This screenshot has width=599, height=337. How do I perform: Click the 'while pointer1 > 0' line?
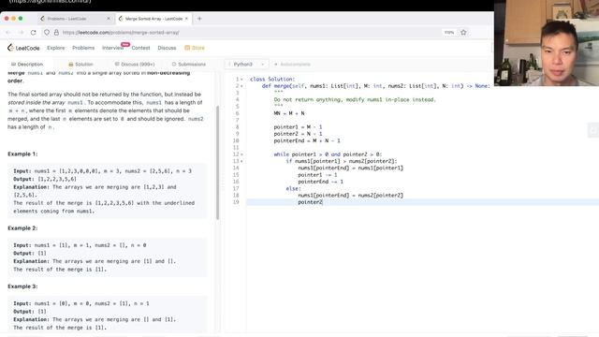328,154
